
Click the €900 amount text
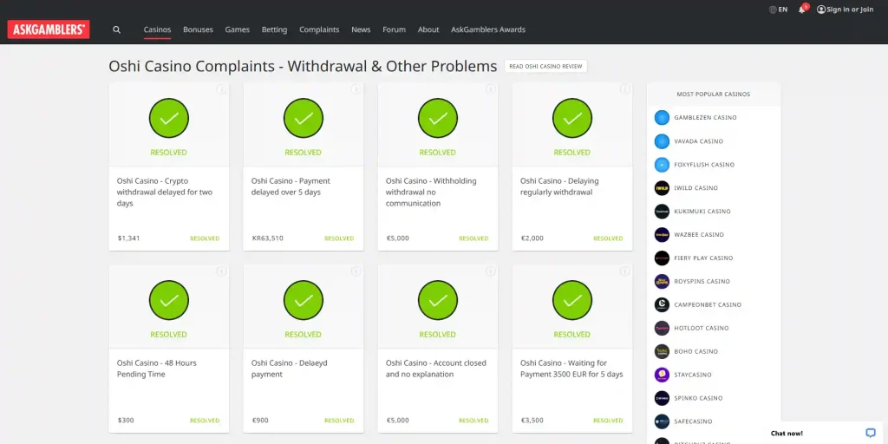[x=260, y=421]
